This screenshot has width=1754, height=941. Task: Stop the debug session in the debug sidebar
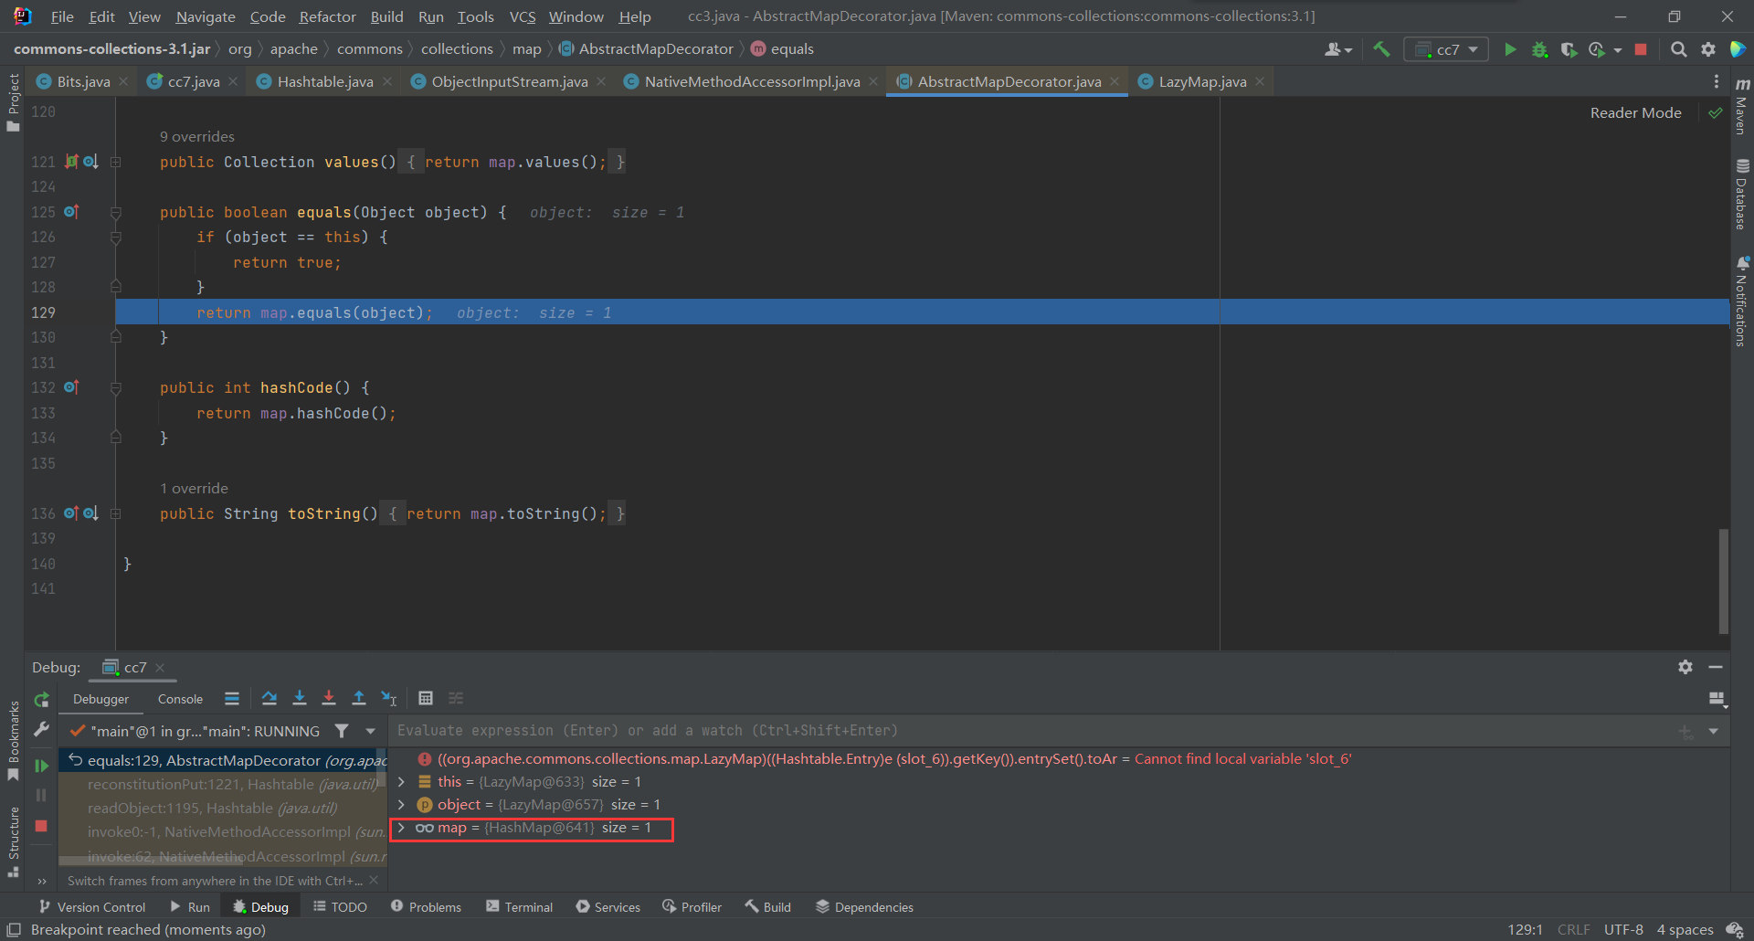click(41, 826)
